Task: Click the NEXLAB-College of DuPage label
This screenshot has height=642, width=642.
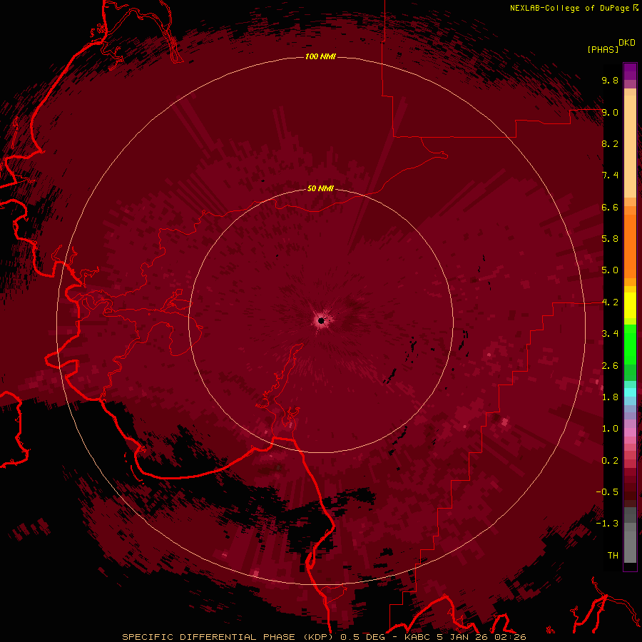Action: [x=569, y=8]
